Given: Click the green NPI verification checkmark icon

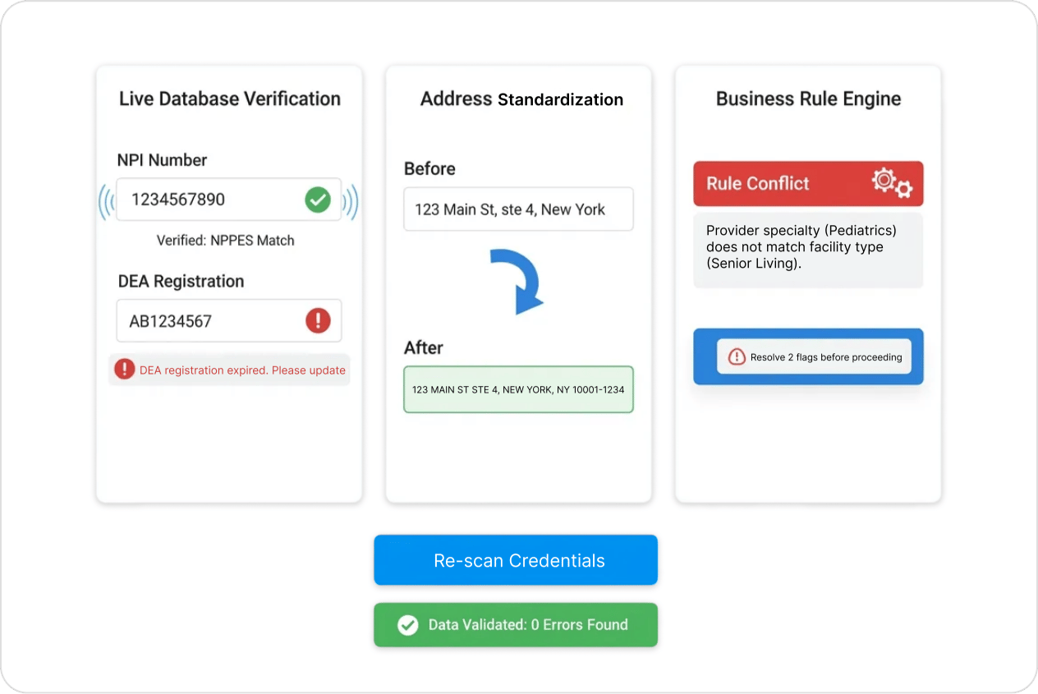Looking at the screenshot, I should coord(318,200).
